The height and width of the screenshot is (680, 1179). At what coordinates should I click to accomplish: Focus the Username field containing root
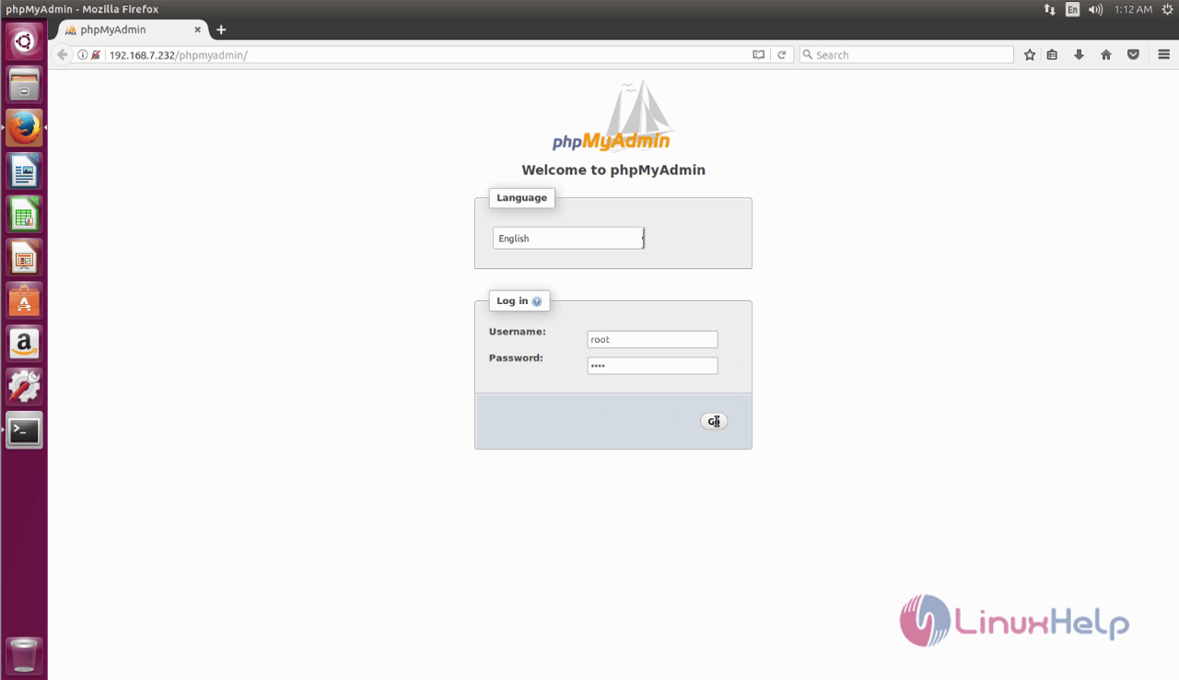point(652,340)
